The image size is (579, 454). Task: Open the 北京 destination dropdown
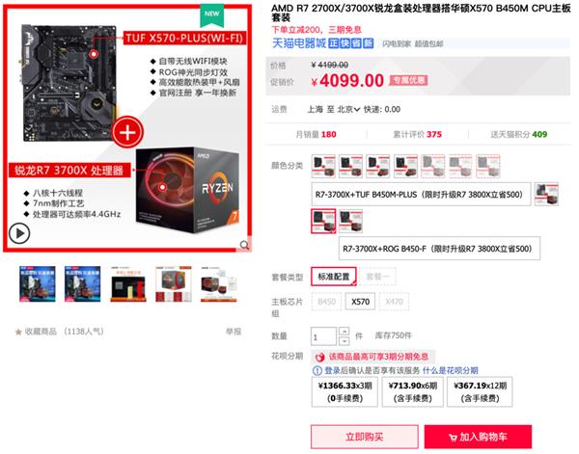point(349,110)
